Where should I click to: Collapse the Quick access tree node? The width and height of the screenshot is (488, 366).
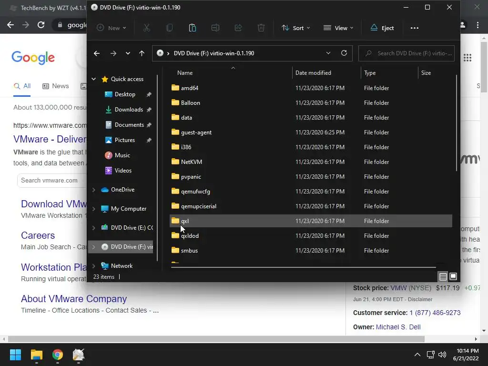click(x=94, y=79)
